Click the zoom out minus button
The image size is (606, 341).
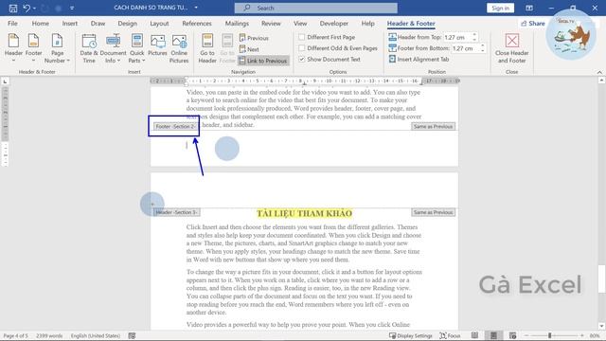point(526,335)
